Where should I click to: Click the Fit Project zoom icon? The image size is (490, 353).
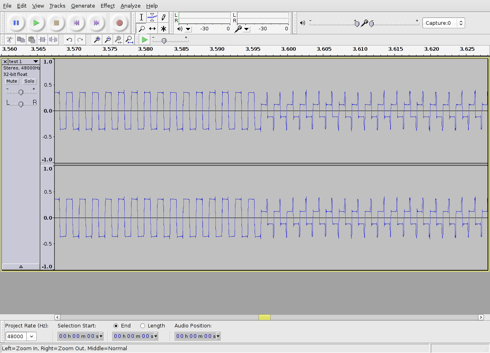tap(129, 40)
